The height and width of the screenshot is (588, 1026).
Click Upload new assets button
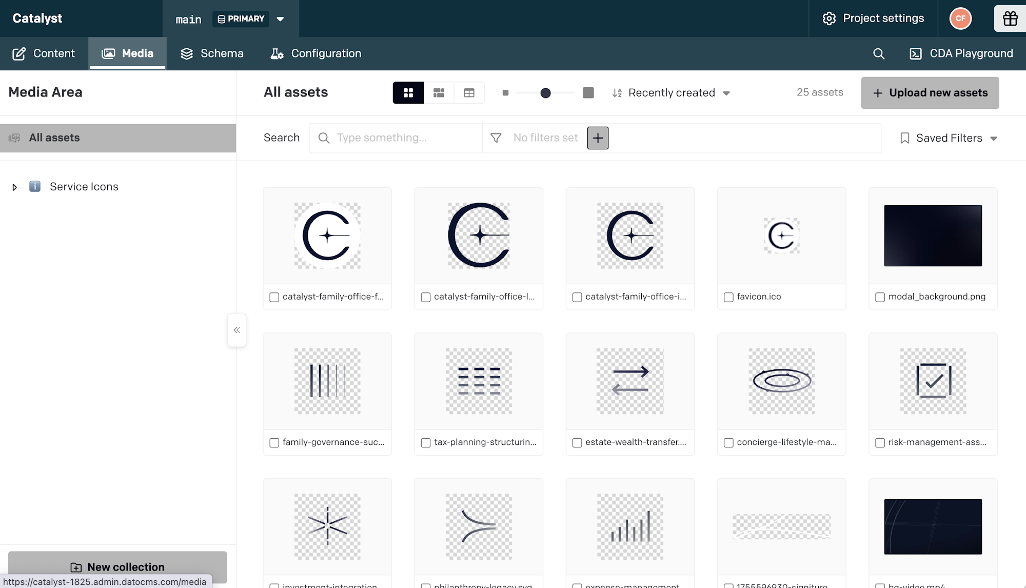pos(930,93)
